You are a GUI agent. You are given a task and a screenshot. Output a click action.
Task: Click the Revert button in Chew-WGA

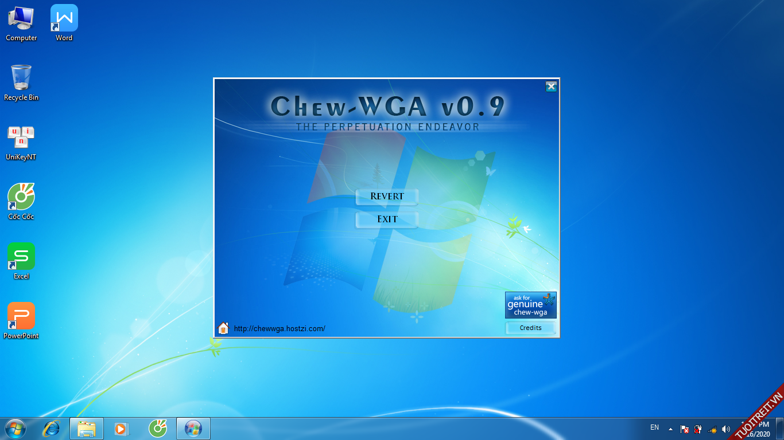pos(387,197)
